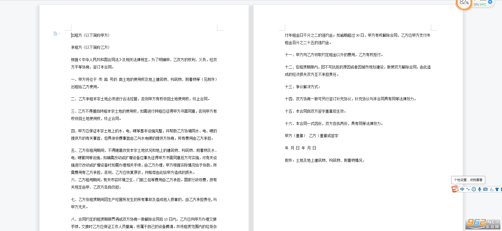The image size is (502, 231).
Task: Click the line '关规定由甲、乙双方各自负担。'
Action: pyautogui.click(x=96, y=187)
